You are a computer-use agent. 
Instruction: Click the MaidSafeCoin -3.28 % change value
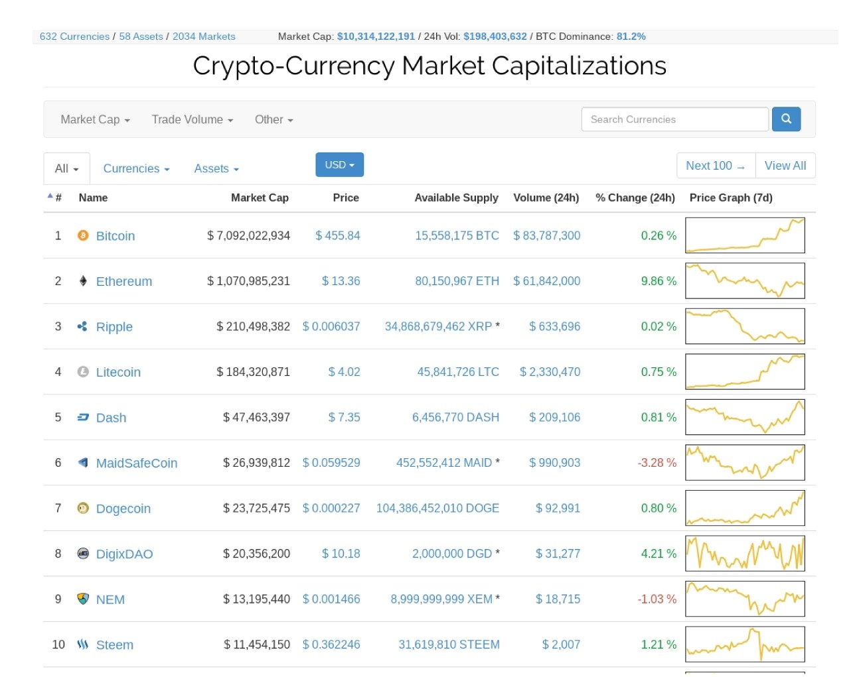[x=657, y=463]
